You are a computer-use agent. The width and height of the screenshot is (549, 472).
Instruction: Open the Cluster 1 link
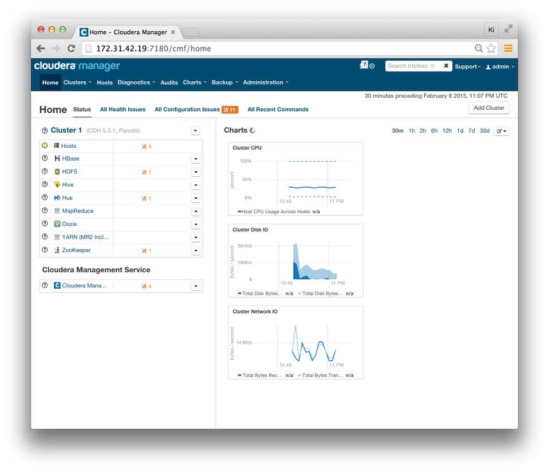click(x=66, y=130)
